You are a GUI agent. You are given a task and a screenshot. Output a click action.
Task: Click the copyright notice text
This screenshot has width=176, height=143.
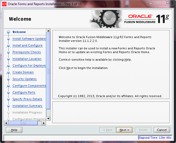(x=110, y=96)
